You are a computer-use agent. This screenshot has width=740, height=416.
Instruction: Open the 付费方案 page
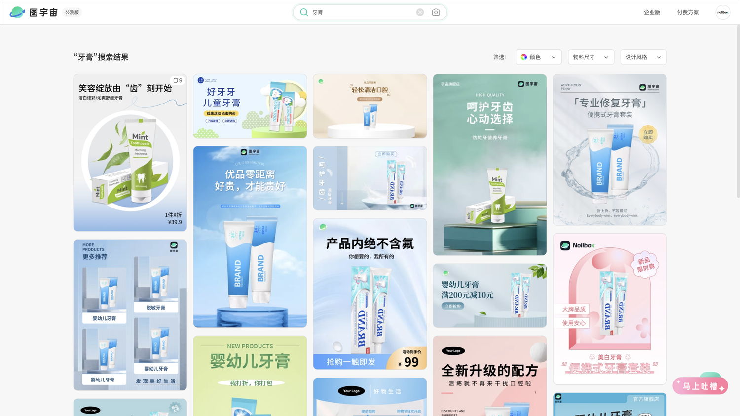coord(688,12)
